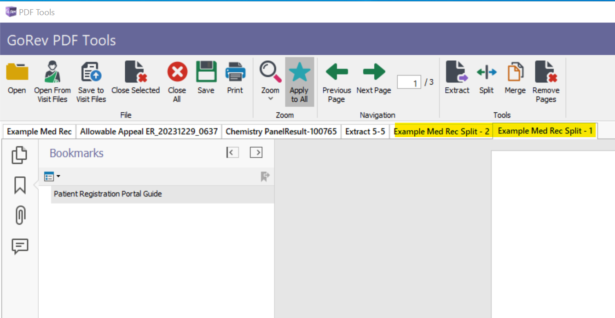615x318 pixels.
Task: Click the red Close All icon
Action: pos(177,72)
